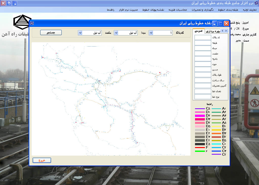The image size is (259, 185).
Task: Click the سال ساخت input field
Action: point(203,80)
